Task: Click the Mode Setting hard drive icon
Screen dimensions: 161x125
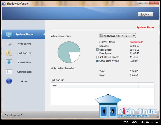Action: click(x=9, y=44)
